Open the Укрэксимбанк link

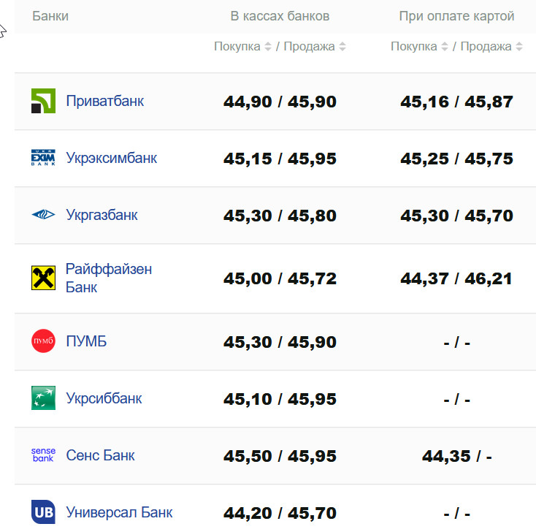111,158
